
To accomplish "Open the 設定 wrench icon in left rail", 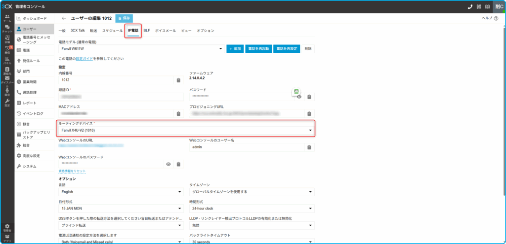I will tap(7, 103).
